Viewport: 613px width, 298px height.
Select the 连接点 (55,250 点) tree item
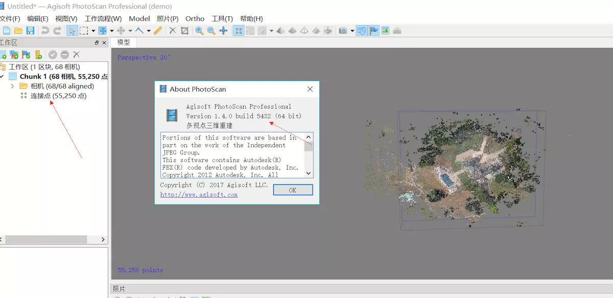pos(58,96)
